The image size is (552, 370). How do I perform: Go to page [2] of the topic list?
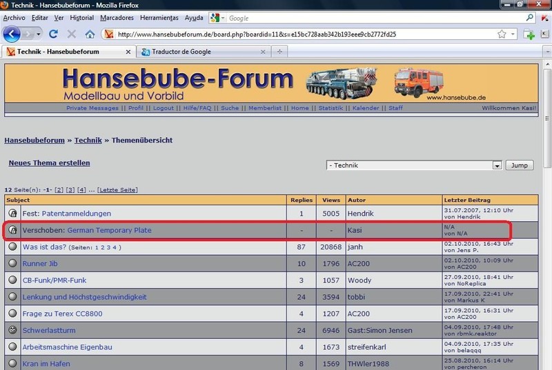pos(59,189)
